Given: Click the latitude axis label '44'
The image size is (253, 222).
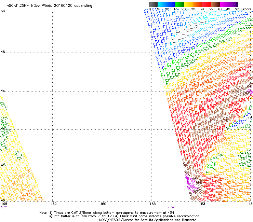Looking at the screenshot, I should tap(3, 129).
